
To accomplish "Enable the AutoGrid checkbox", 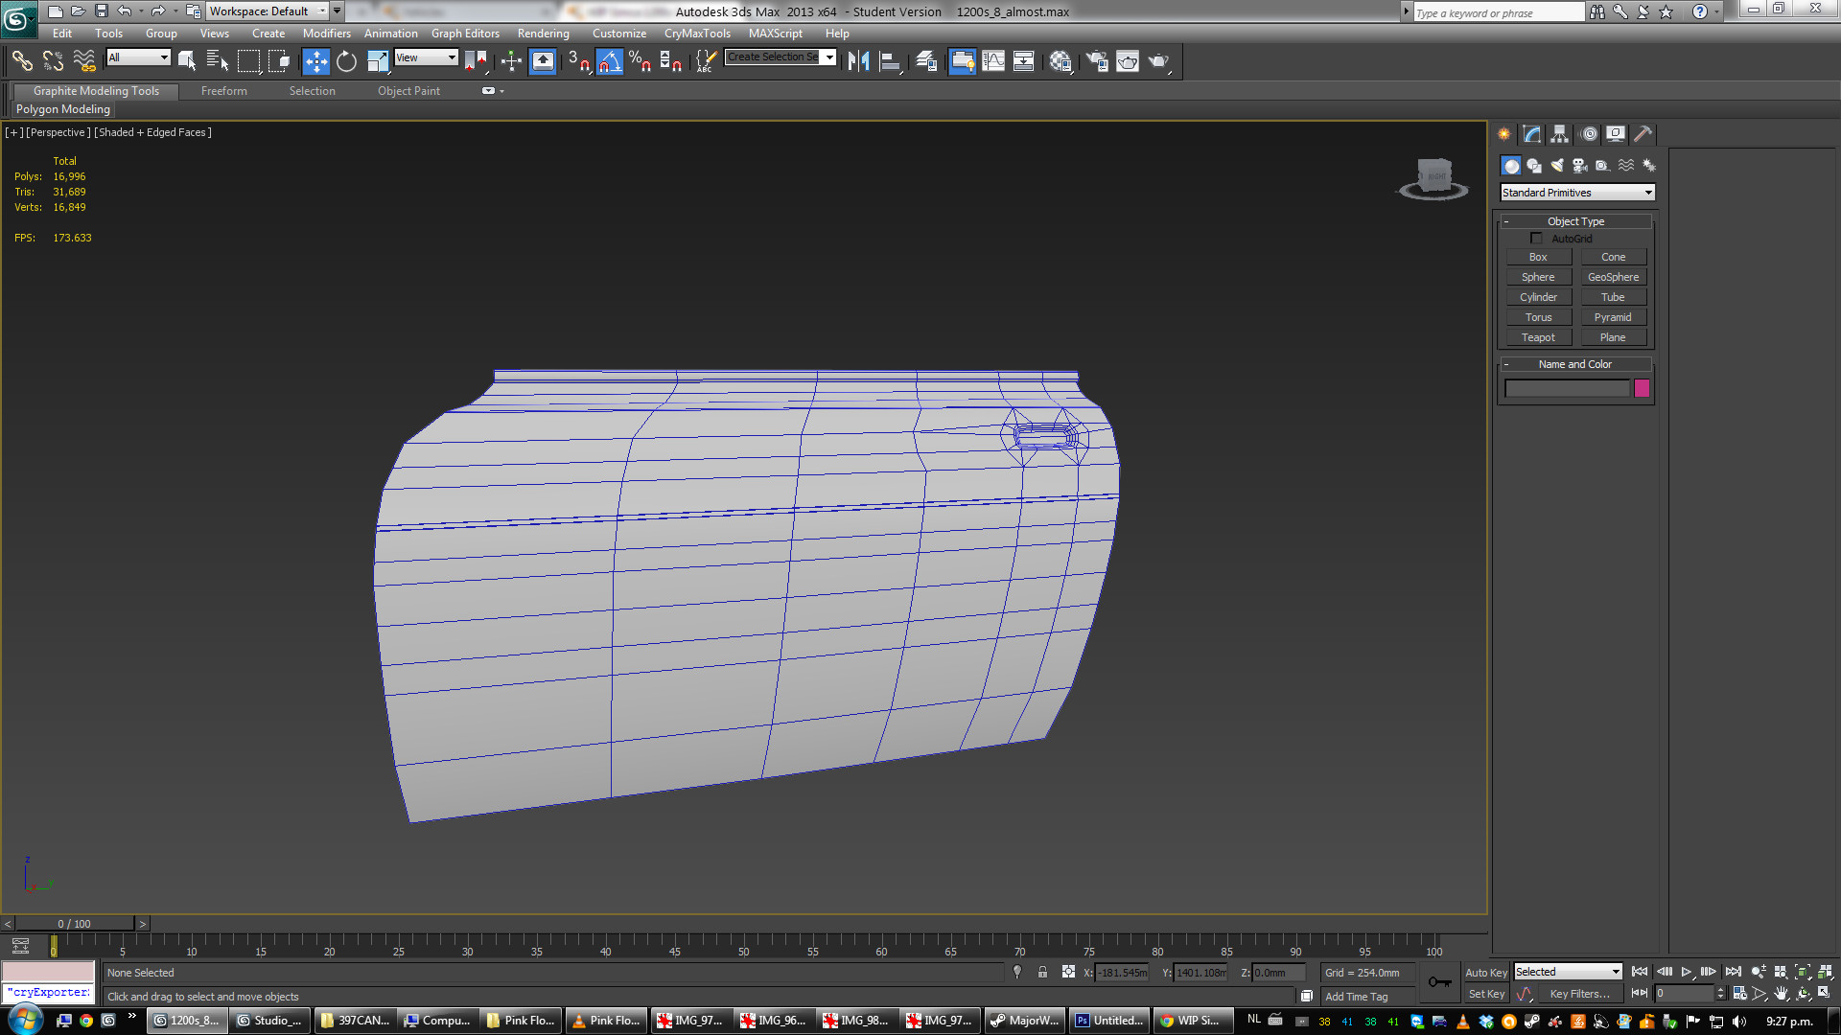I will [1536, 239].
